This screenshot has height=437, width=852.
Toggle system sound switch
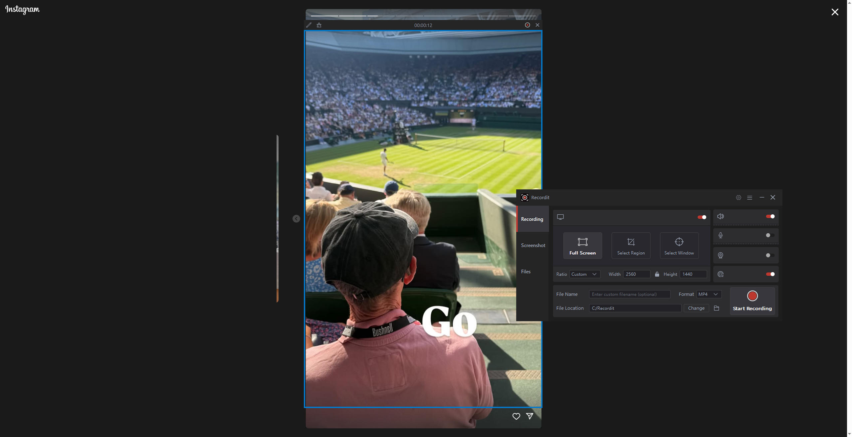(x=770, y=216)
